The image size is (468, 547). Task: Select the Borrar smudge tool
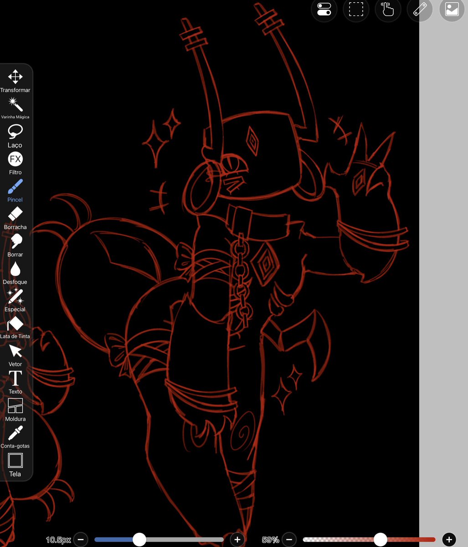tap(15, 245)
